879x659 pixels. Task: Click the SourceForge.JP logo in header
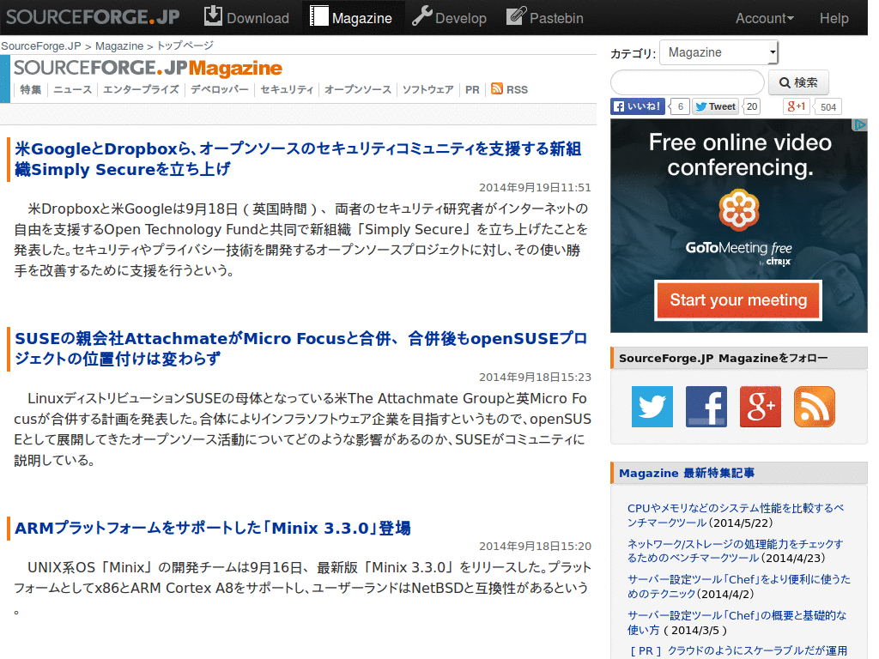[93, 17]
